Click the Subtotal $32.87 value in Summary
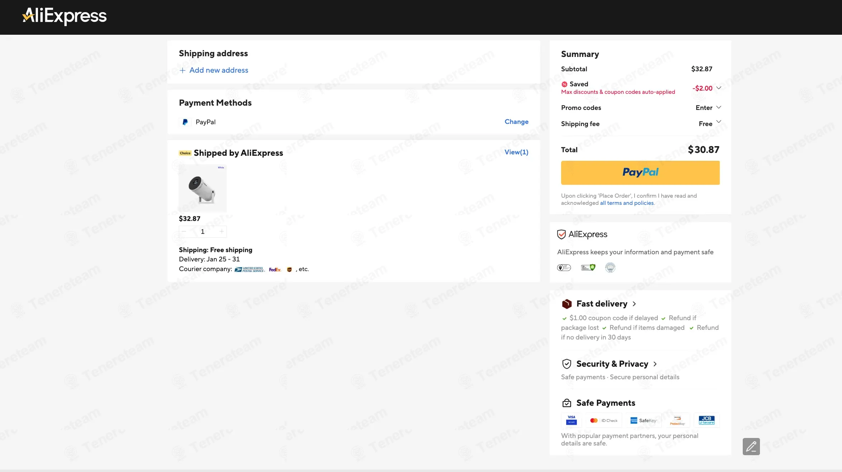842x472 pixels. [702, 69]
